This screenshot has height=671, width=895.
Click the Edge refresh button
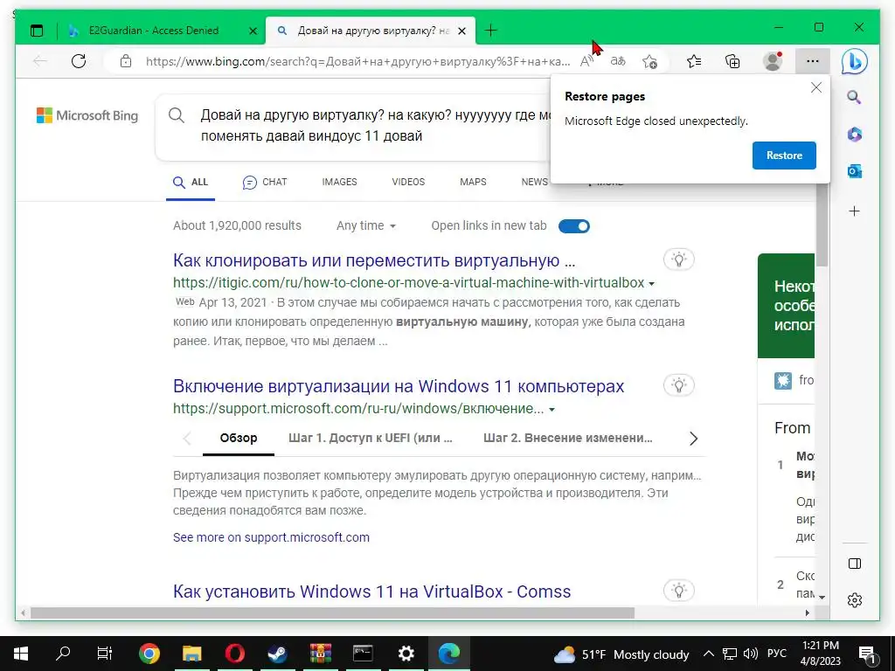click(x=79, y=61)
